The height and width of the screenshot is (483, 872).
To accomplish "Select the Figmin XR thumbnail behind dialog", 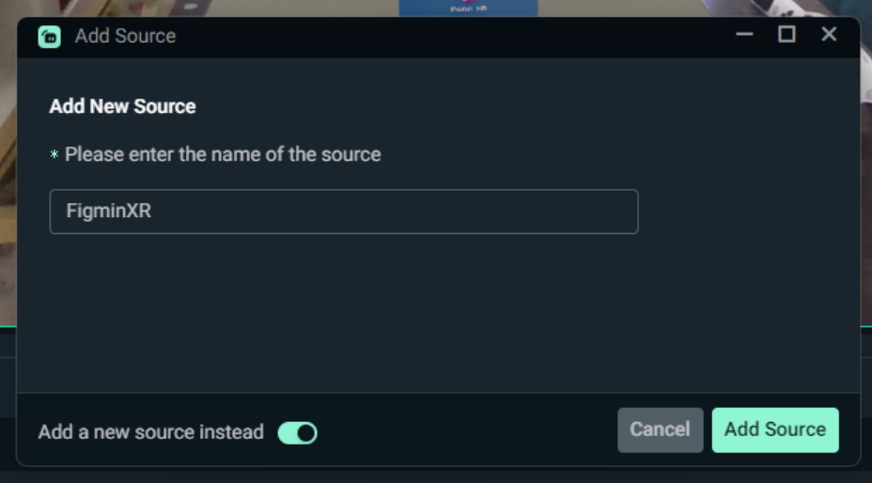I will (468, 8).
